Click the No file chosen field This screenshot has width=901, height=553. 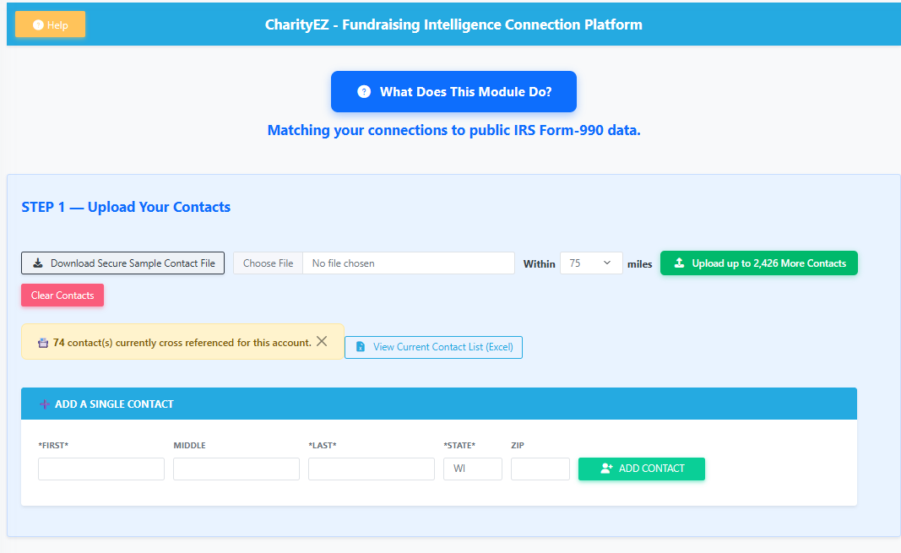coord(408,263)
